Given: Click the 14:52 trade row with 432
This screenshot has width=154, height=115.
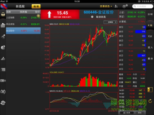Looking at the screenshot, I should pyautogui.click(x=132, y=97).
